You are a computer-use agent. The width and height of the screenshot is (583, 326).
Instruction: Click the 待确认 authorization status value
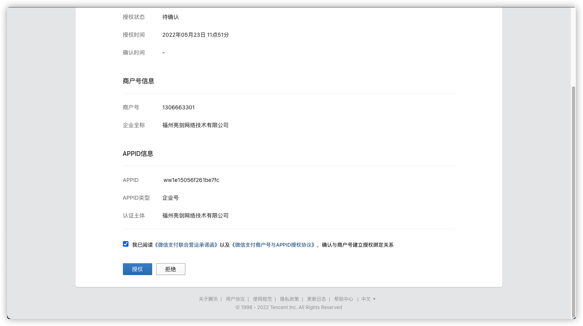click(171, 17)
